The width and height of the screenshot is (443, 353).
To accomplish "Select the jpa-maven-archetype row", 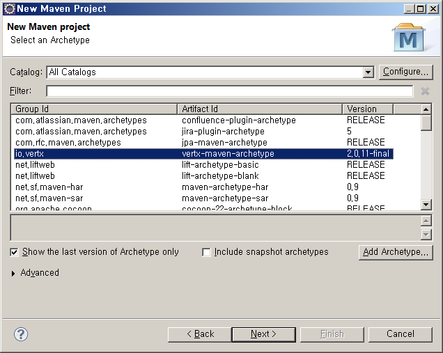I will point(202,142).
